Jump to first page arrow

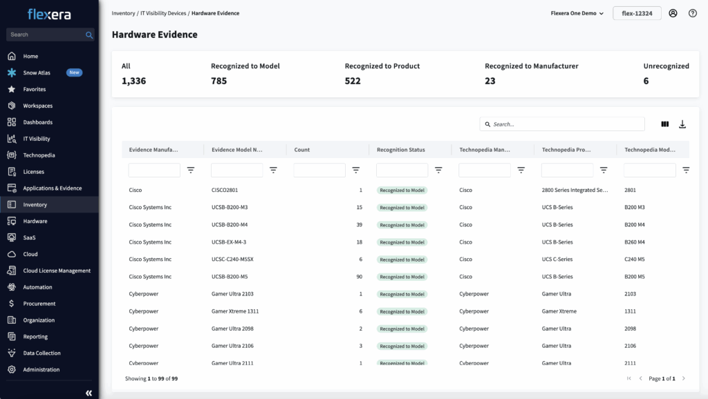628,378
